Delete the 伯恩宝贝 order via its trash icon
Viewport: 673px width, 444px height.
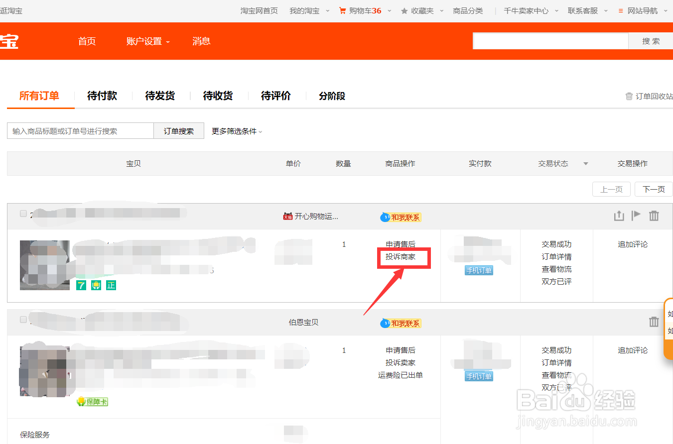(654, 322)
